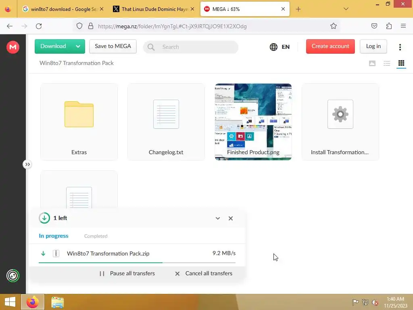Viewport: 413px width, 310px height.
Task: Open the Windows Start button
Action: coord(10,302)
